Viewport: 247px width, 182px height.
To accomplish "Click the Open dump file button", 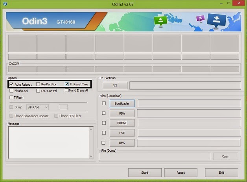I will tap(226, 156).
